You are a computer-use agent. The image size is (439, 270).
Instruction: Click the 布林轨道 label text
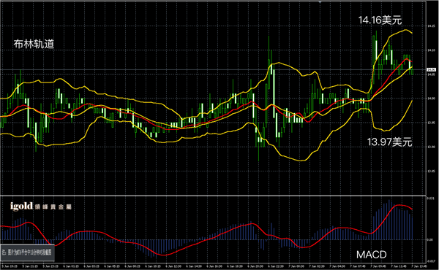(34, 44)
